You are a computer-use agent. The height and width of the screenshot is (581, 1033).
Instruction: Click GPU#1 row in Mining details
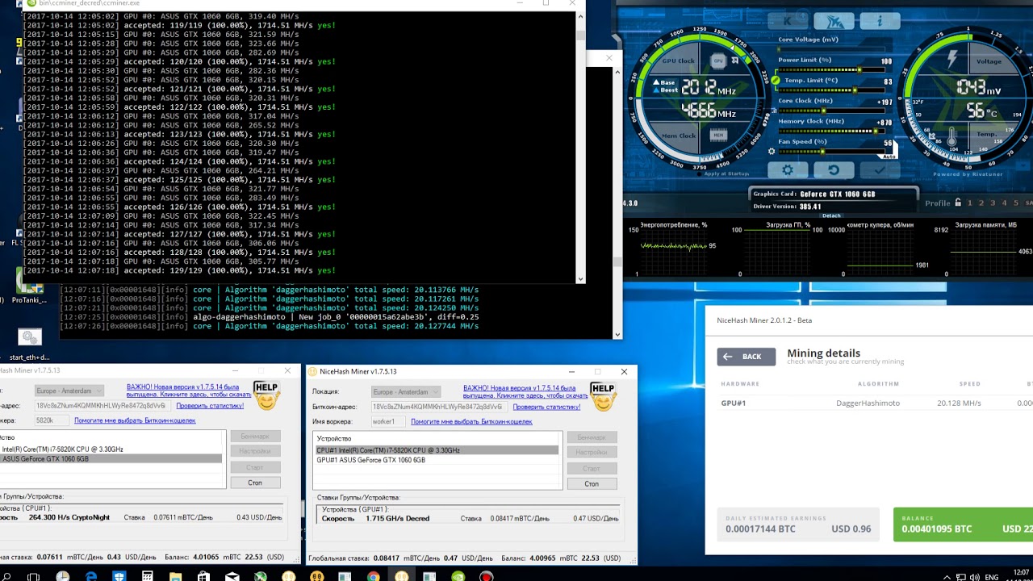pyautogui.click(x=876, y=403)
